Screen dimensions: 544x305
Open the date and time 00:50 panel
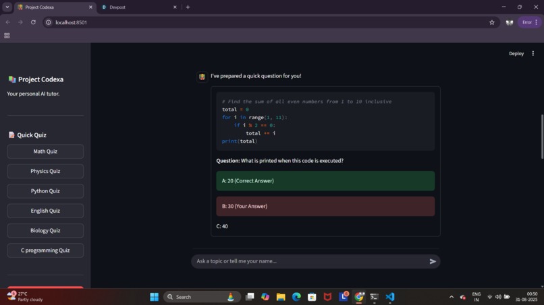pyautogui.click(x=526, y=297)
